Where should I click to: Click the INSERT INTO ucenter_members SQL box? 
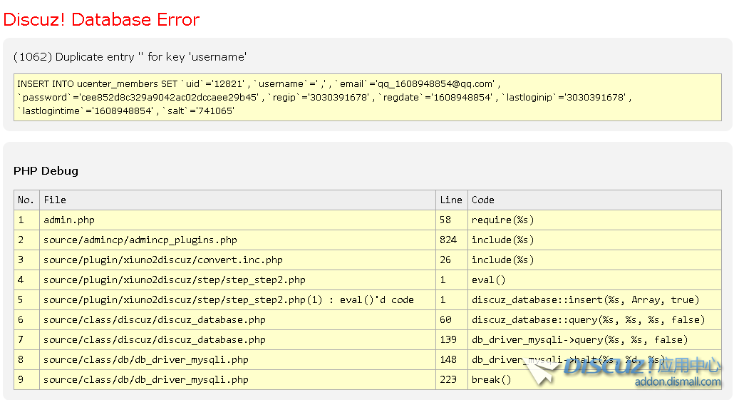(x=368, y=98)
